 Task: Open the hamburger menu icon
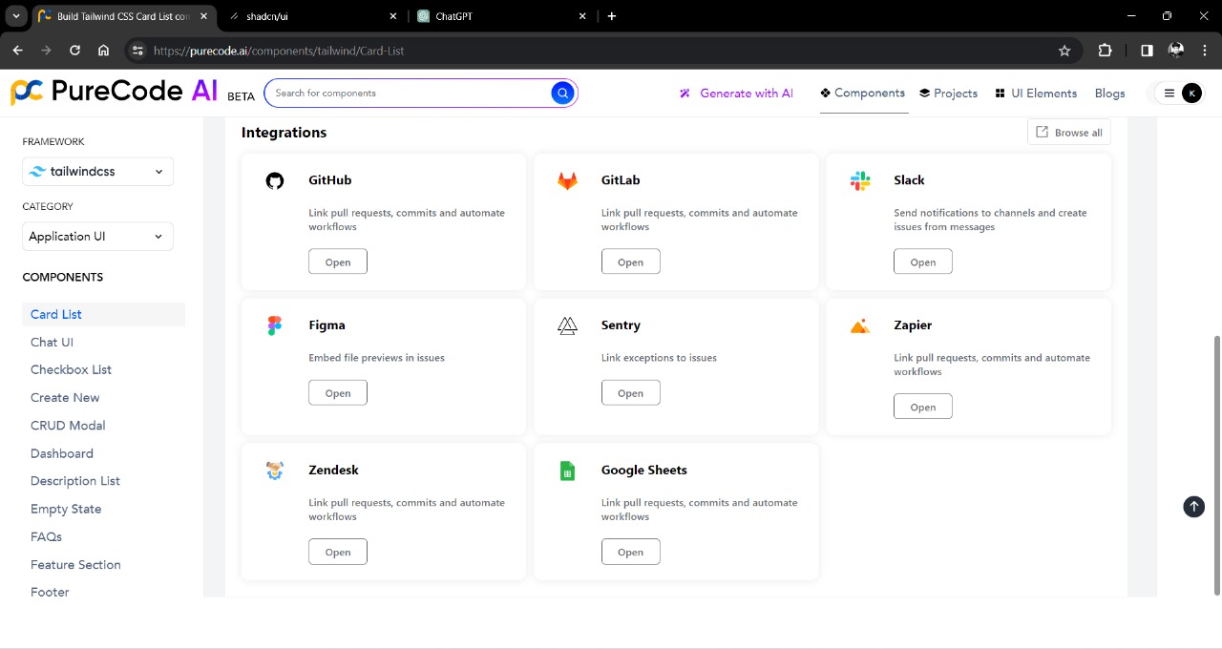(1169, 93)
